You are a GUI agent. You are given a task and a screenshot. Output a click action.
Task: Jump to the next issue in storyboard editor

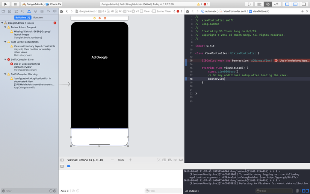(x=181, y=11)
